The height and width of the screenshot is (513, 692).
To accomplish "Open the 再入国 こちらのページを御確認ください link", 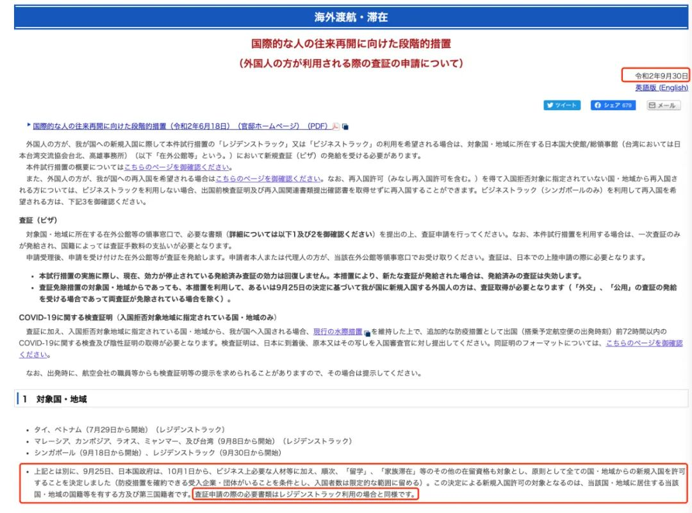I will pos(268,179).
